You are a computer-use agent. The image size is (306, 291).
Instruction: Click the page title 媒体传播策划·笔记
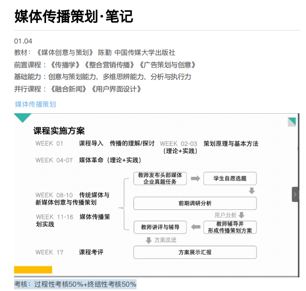click(x=73, y=16)
